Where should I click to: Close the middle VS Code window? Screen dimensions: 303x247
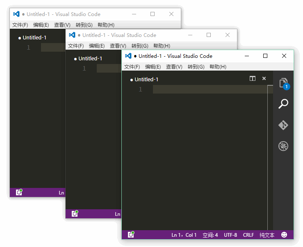click(x=228, y=35)
